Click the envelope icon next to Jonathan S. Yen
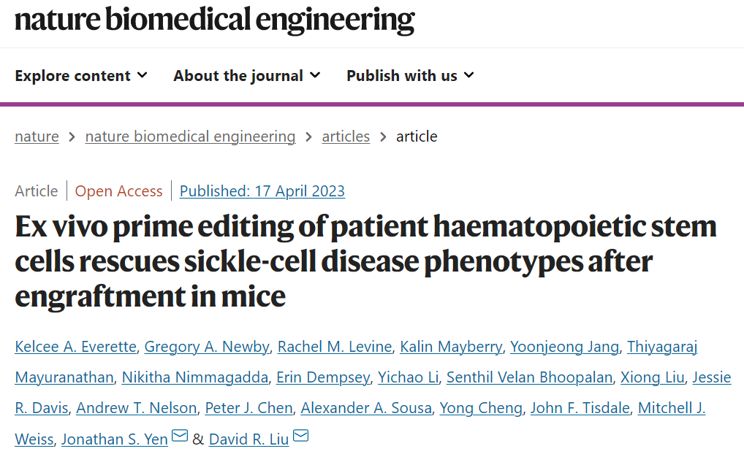744x454 pixels. click(180, 437)
